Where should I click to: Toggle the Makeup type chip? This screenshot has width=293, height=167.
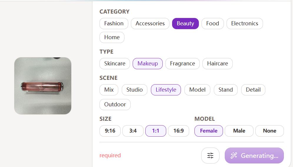tap(148, 64)
